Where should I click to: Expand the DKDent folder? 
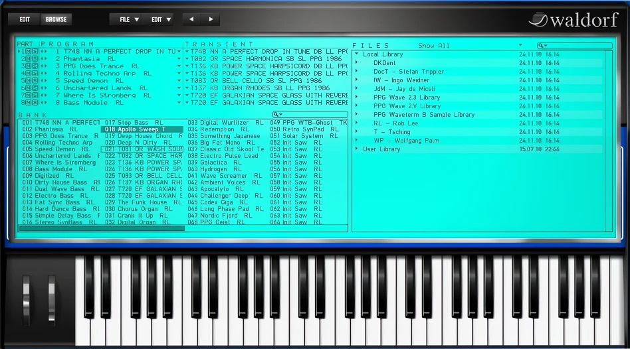(356, 62)
